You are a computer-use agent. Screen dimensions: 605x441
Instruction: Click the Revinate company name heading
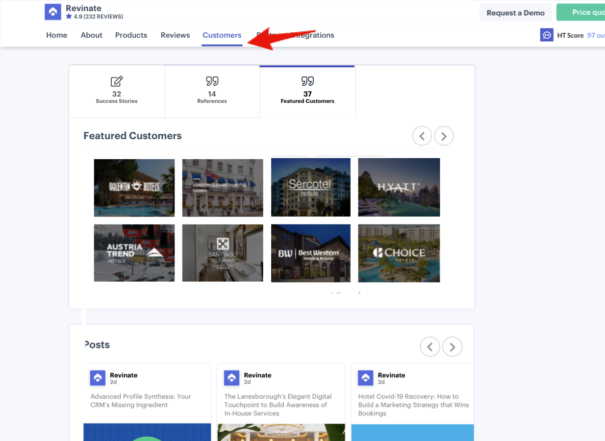[83, 8]
